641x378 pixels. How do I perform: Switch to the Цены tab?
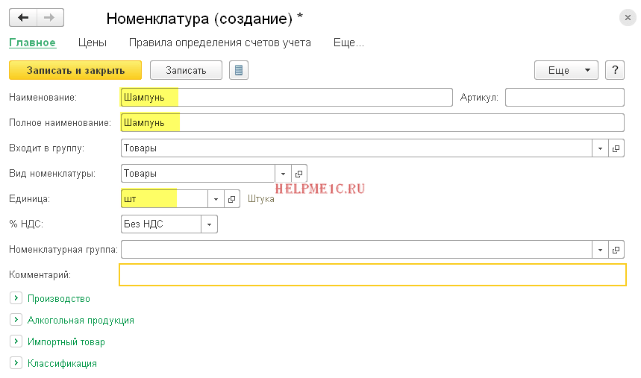pyautogui.click(x=92, y=42)
